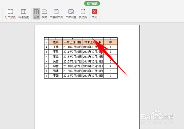The width and height of the screenshot is (184, 129).
Task: Click the date cell 2014年9月16日
Action: coord(72,47)
